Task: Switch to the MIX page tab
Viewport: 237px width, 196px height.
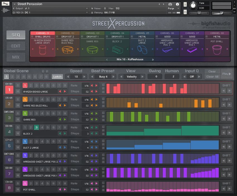Action: (x=16, y=57)
